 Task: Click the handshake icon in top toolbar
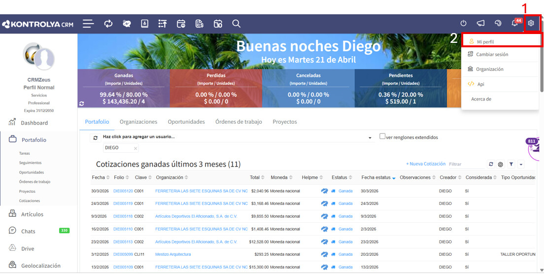click(x=127, y=24)
